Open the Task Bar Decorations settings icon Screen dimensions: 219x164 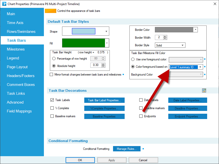click(x=204, y=90)
